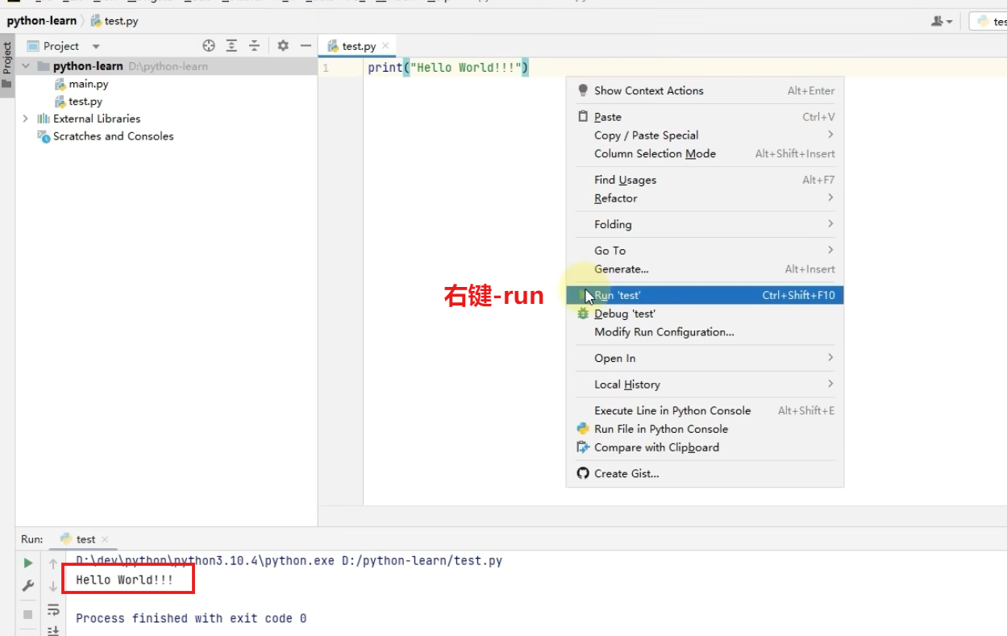Open the Open In submenu

[705, 358]
